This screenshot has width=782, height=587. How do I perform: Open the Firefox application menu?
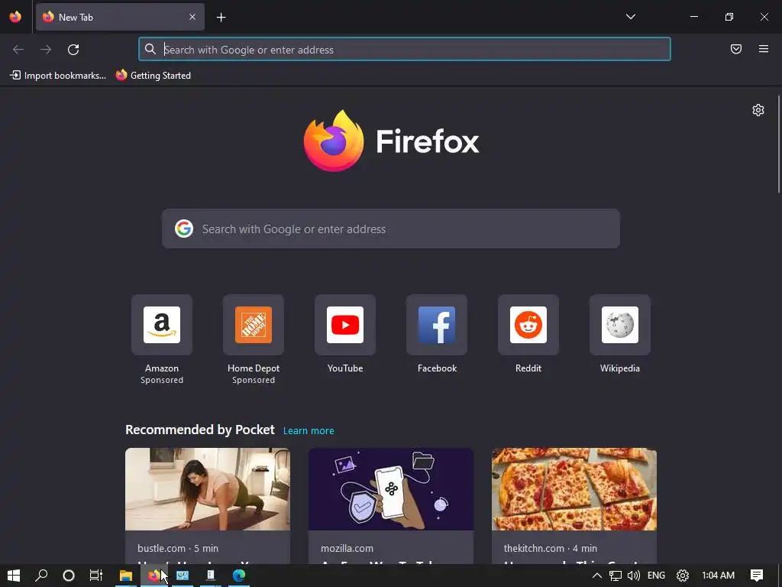pos(764,49)
